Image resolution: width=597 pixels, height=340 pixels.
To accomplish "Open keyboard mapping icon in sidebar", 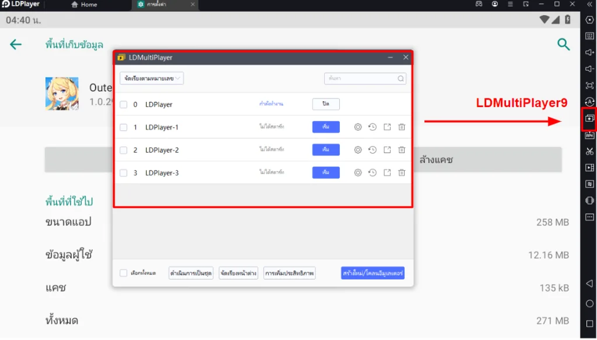I will [x=589, y=36].
